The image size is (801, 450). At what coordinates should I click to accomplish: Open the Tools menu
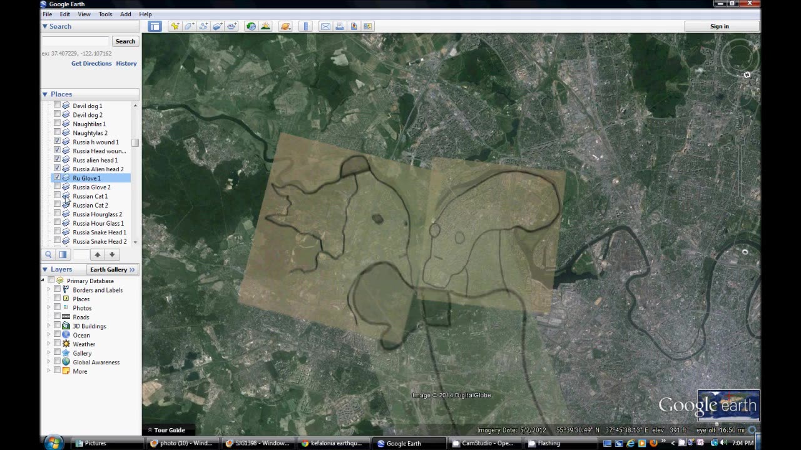pyautogui.click(x=106, y=14)
